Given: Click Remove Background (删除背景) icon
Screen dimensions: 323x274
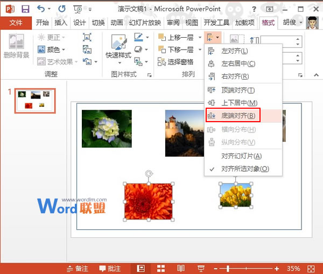Looking at the screenshot, I should point(16,46).
